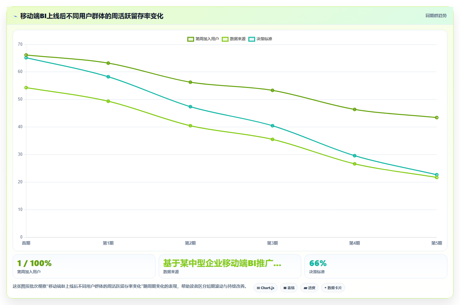Screen dimensions: 460x305
Task: Click the dark green 第周加入用户 point at 第3期
Action: point(272,91)
